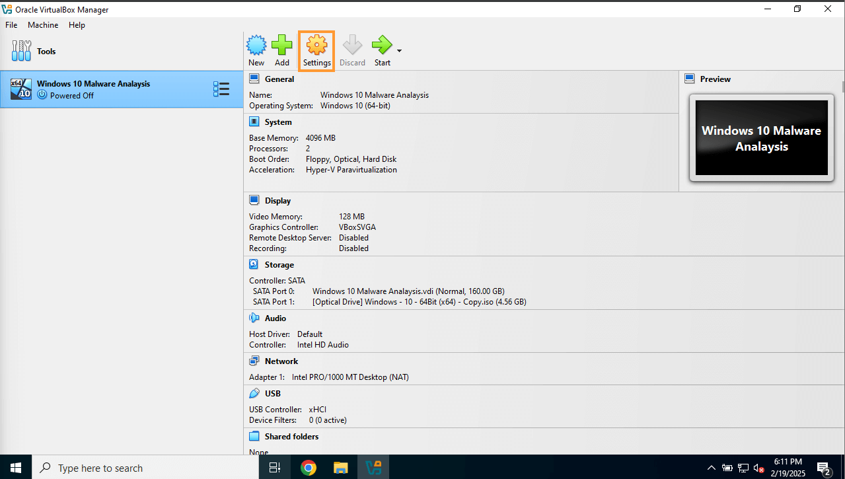Screen dimensions: 845x479
Task: Open the Start button dropdown arrow
Action: 399,50
